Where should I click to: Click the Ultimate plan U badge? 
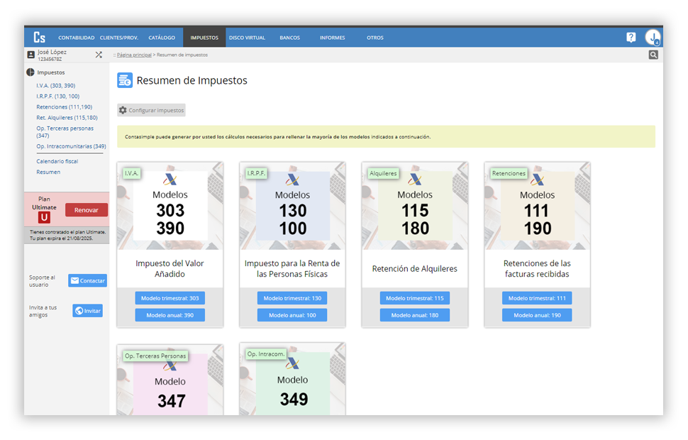(44, 217)
